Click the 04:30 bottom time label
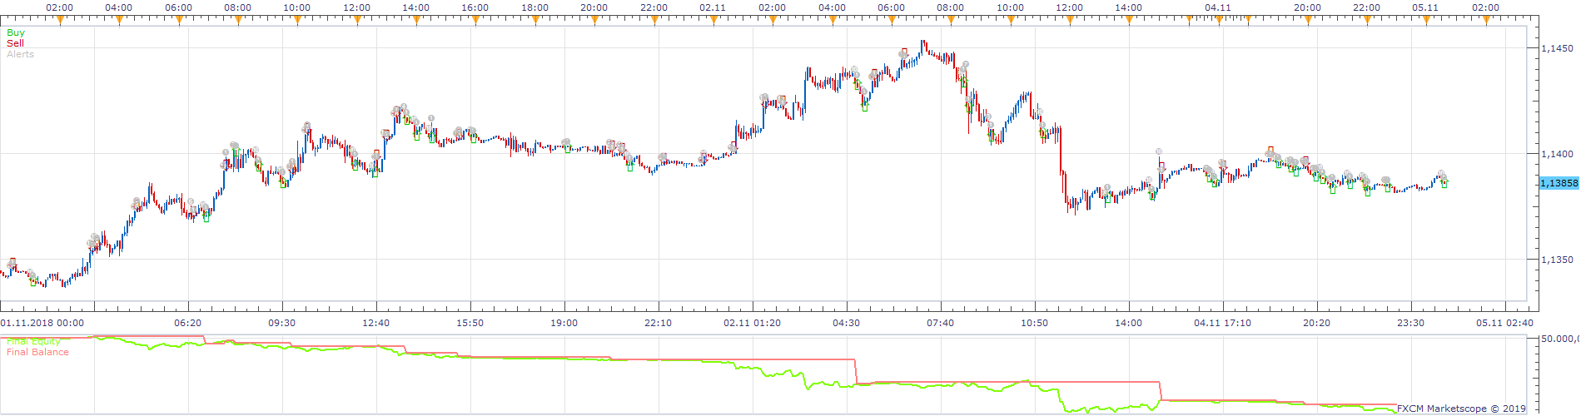 tap(846, 323)
